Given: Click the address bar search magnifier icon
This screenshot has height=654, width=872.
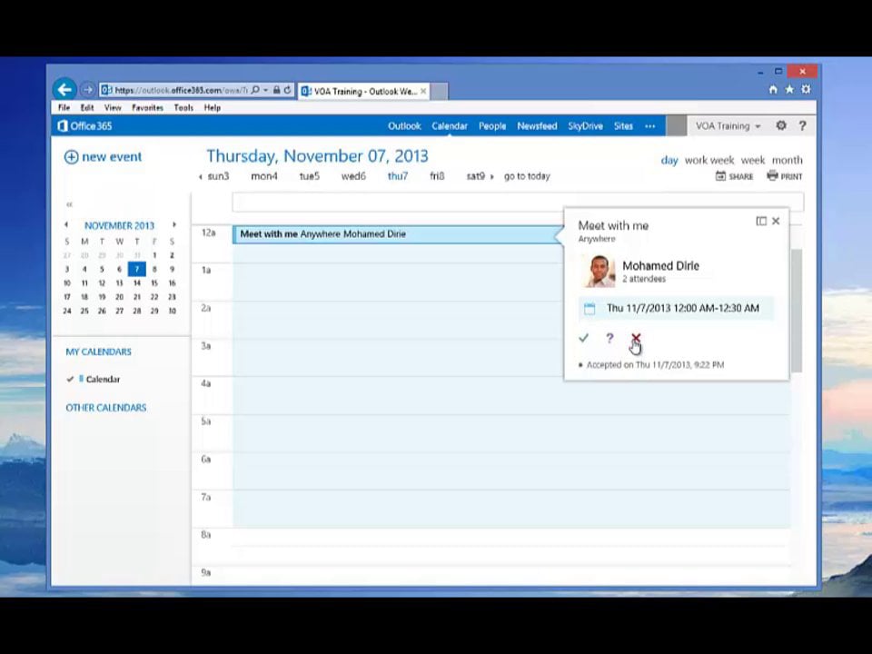Looking at the screenshot, I should click(255, 90).
